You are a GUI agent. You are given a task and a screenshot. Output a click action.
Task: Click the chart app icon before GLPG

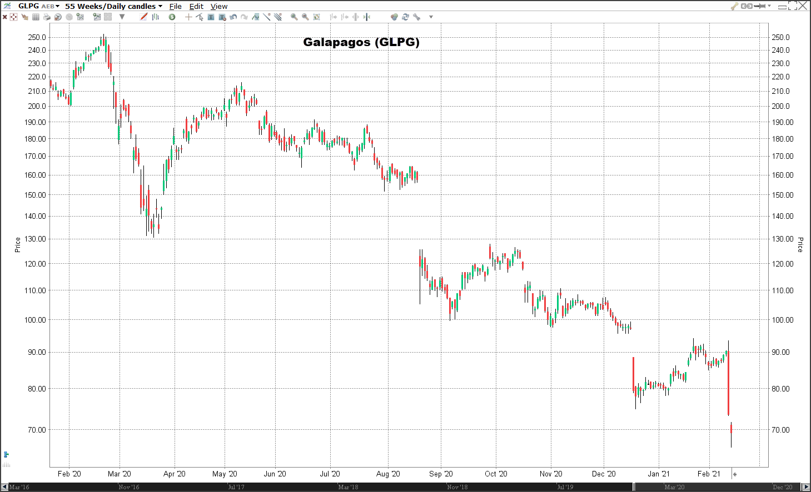coord(7,6)
